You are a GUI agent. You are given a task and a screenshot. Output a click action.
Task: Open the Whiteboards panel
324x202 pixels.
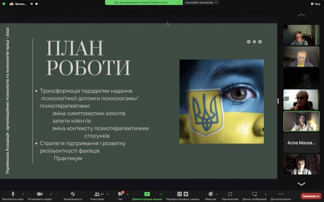(x=254, y=194)
